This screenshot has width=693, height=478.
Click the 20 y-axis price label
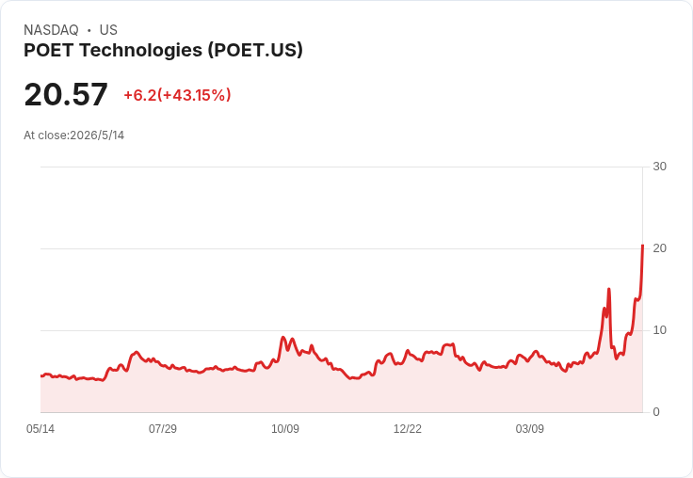pos(659,248)
